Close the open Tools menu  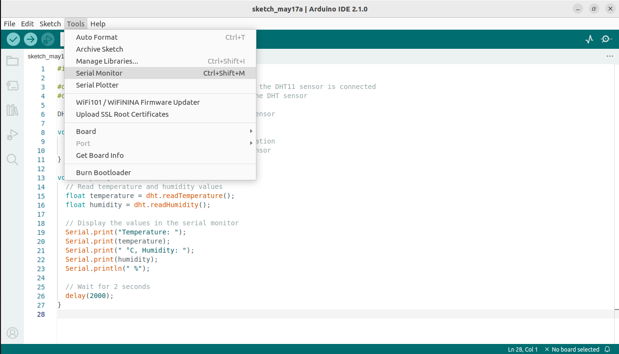click(x=76, y=24)
